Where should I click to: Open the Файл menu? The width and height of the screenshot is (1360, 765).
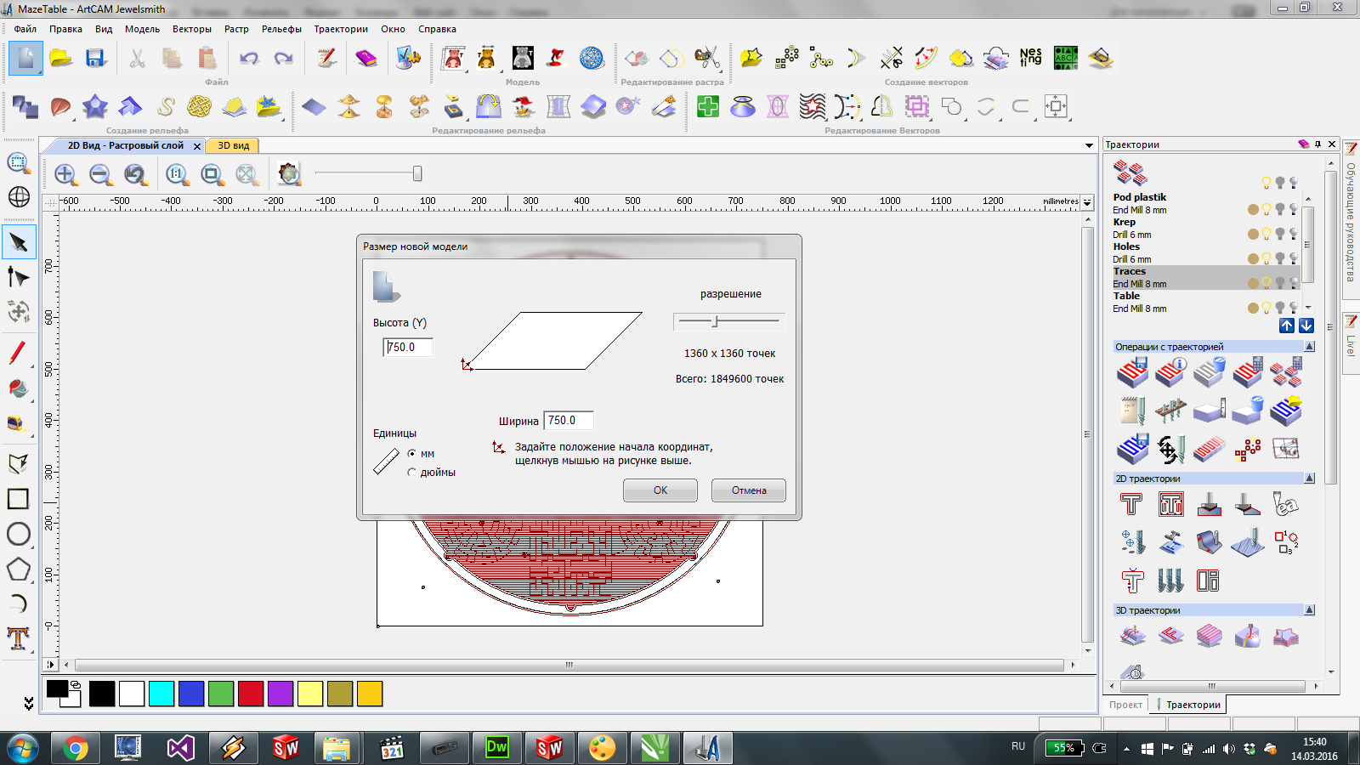point(25,29)
